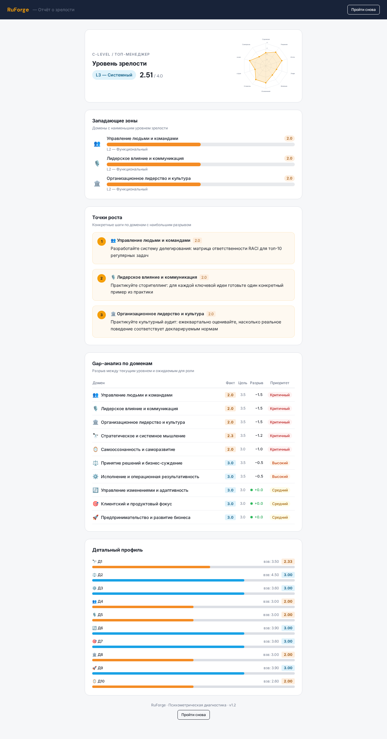Click scales icon for 'Принятие решений'
387x739 pixels.
click(x=96, y=463)
